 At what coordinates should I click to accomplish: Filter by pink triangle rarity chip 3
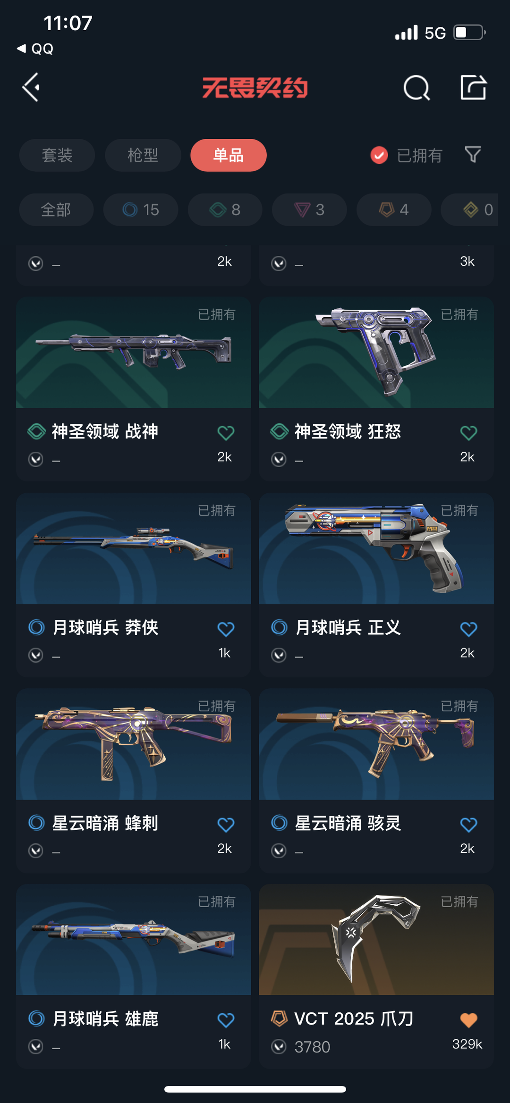pyautogui.click(x=309, y=210)
